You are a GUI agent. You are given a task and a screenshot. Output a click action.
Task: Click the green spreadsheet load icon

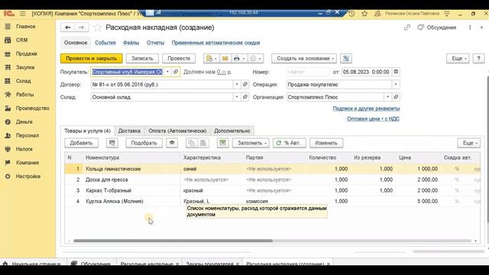(x=222, y=143)
